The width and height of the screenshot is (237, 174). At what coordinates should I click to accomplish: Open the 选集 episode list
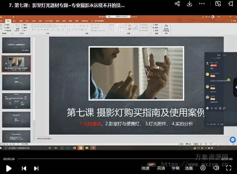click(189, 168)
